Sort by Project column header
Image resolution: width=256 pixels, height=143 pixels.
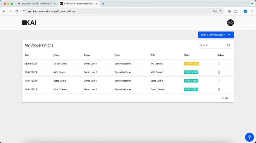[x=57, y=55]
